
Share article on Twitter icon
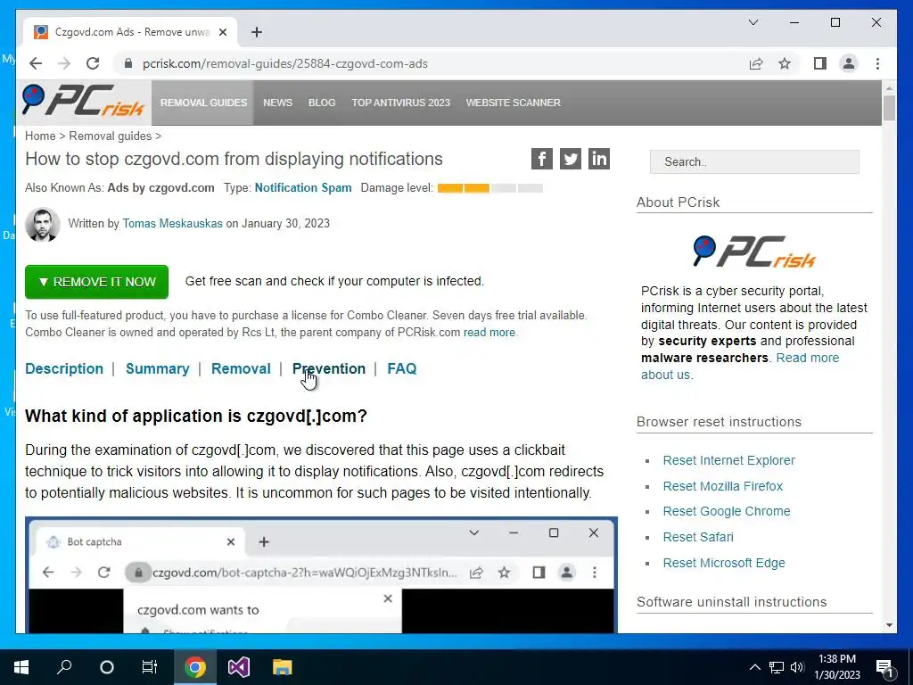(570, 159)
